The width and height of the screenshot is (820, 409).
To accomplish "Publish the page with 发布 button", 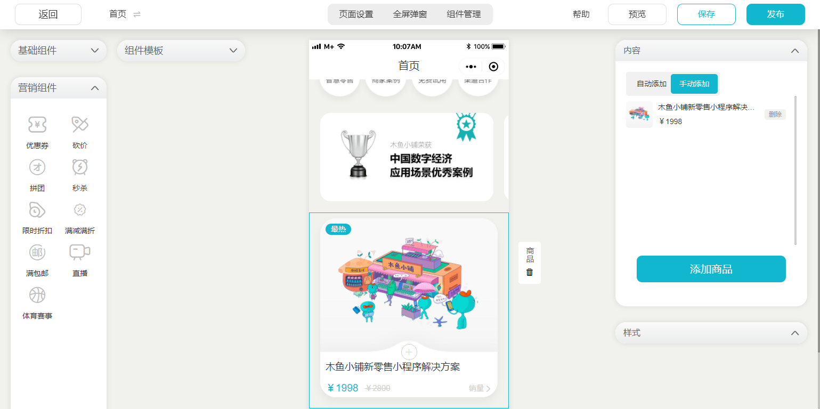I will [x=776, y=14].
